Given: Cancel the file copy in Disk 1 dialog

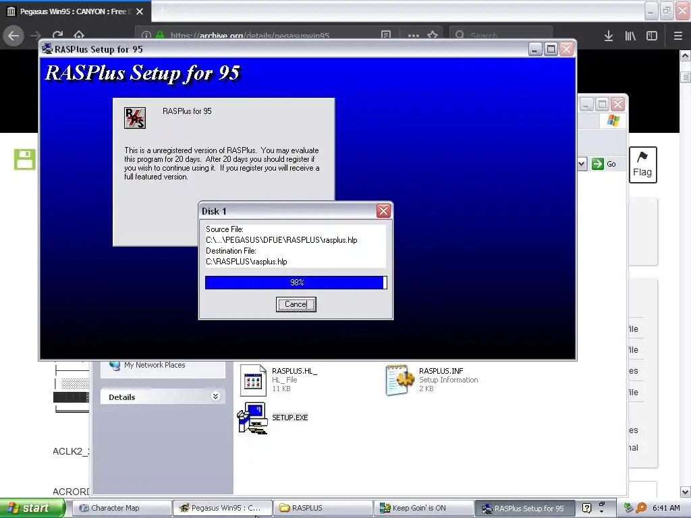Looking at the screenshot, I should [x=296, y=304].
